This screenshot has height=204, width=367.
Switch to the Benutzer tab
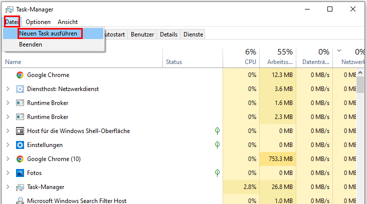coord(142,34)
